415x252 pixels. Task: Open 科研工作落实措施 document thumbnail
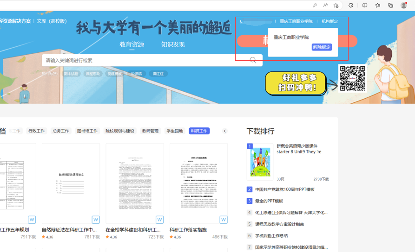198,183
